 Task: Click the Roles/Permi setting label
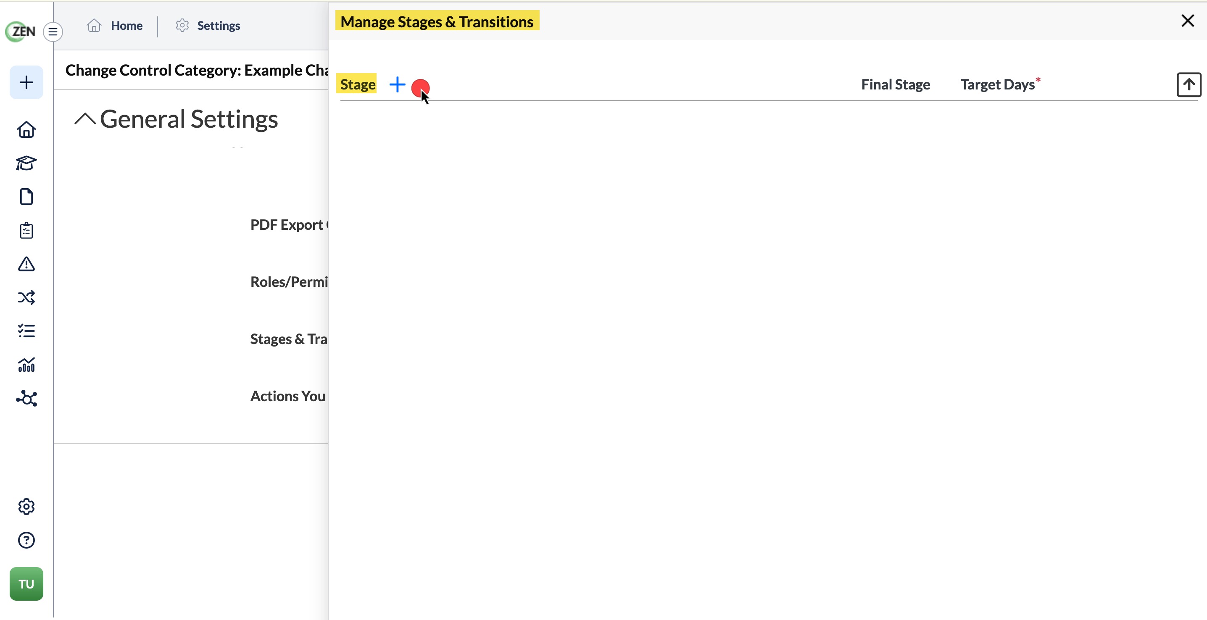coord(289,282)
